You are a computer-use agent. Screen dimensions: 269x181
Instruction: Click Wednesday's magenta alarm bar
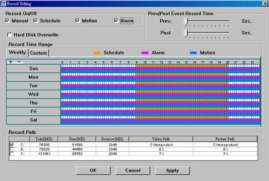[160, 94]
